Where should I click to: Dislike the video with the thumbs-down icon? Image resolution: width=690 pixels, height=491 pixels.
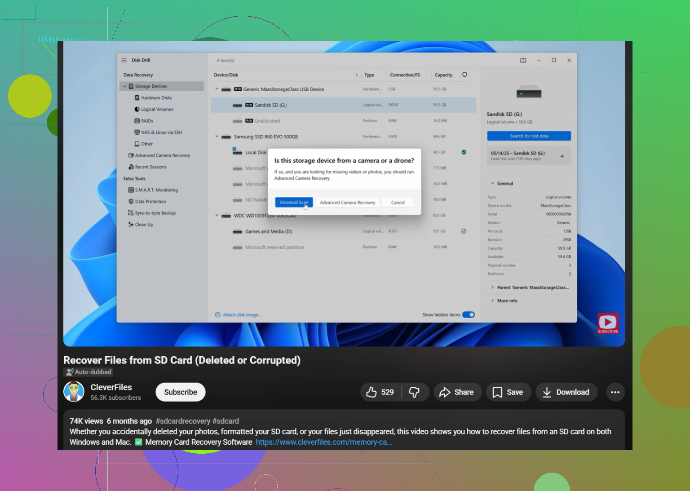point(414,392)
